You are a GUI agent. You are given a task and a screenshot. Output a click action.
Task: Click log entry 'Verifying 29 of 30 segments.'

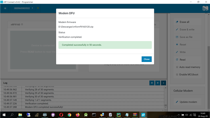39,93
